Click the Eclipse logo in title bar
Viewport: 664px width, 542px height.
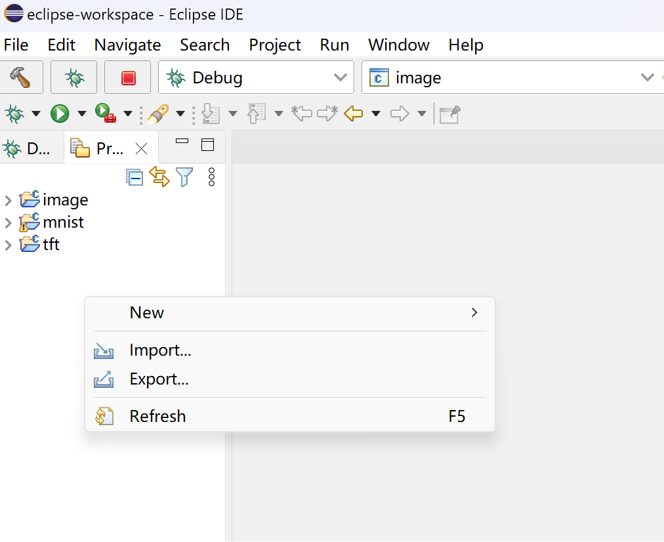[x=14, y=13]
